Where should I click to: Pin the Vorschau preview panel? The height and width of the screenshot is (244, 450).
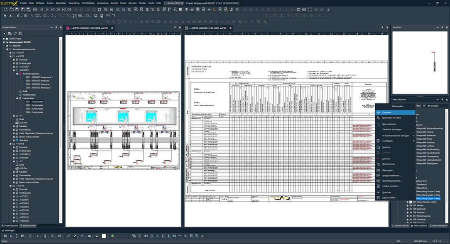[442, 28]
